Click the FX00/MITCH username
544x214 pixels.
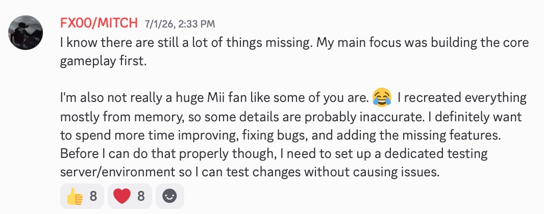click(99, 23)
